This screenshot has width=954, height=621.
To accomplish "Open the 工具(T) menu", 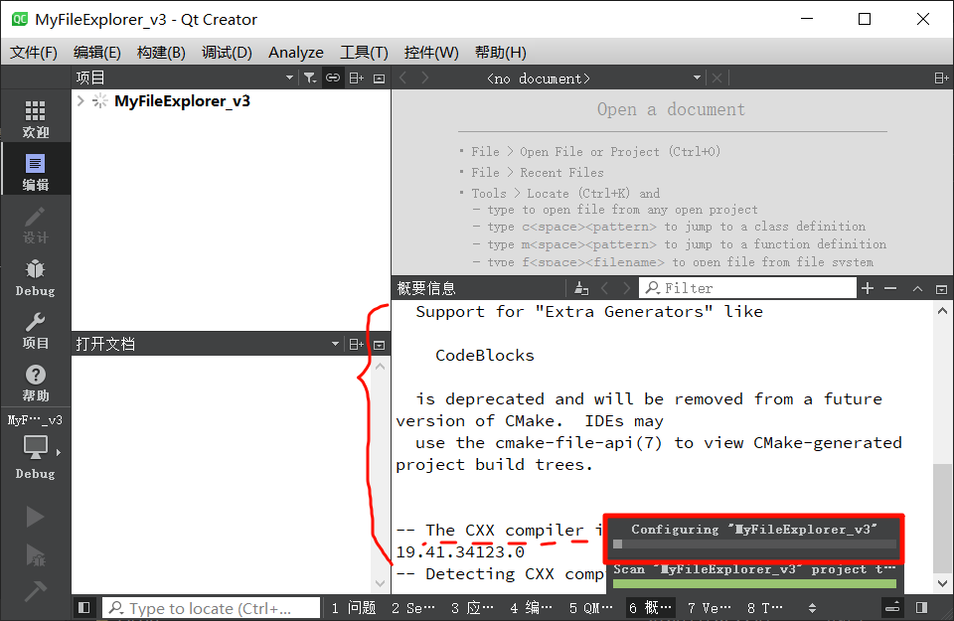I will [x=364, y=53].
